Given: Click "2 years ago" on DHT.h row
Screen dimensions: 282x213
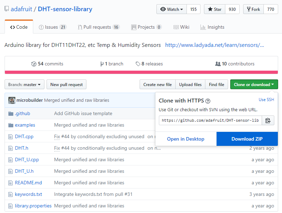Looking at the screenshot, I should (262, 148).
